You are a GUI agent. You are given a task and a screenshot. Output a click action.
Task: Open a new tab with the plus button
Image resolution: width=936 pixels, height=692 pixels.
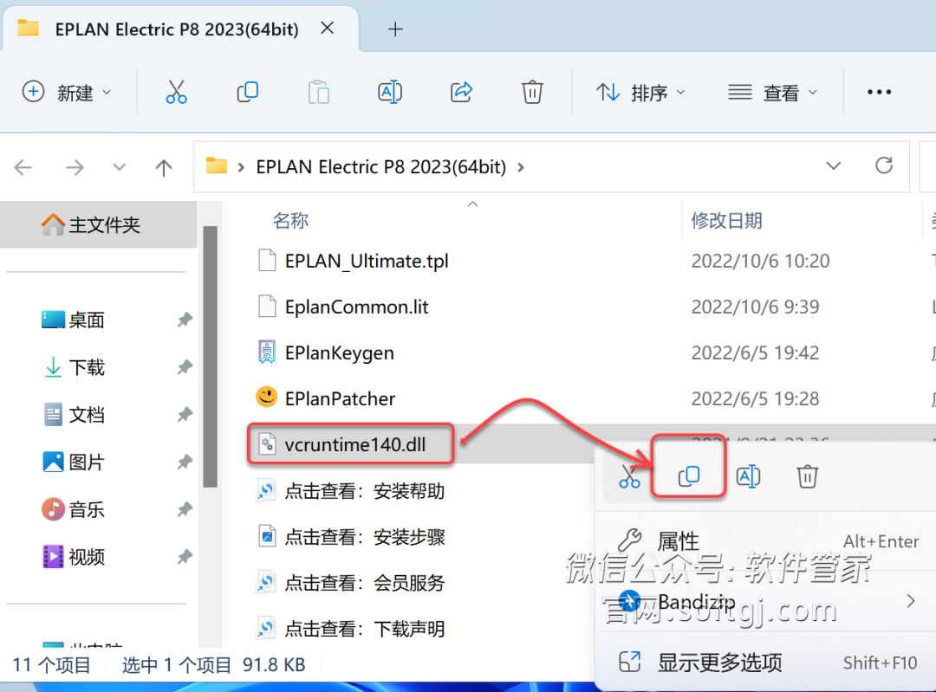pos(395,29)
